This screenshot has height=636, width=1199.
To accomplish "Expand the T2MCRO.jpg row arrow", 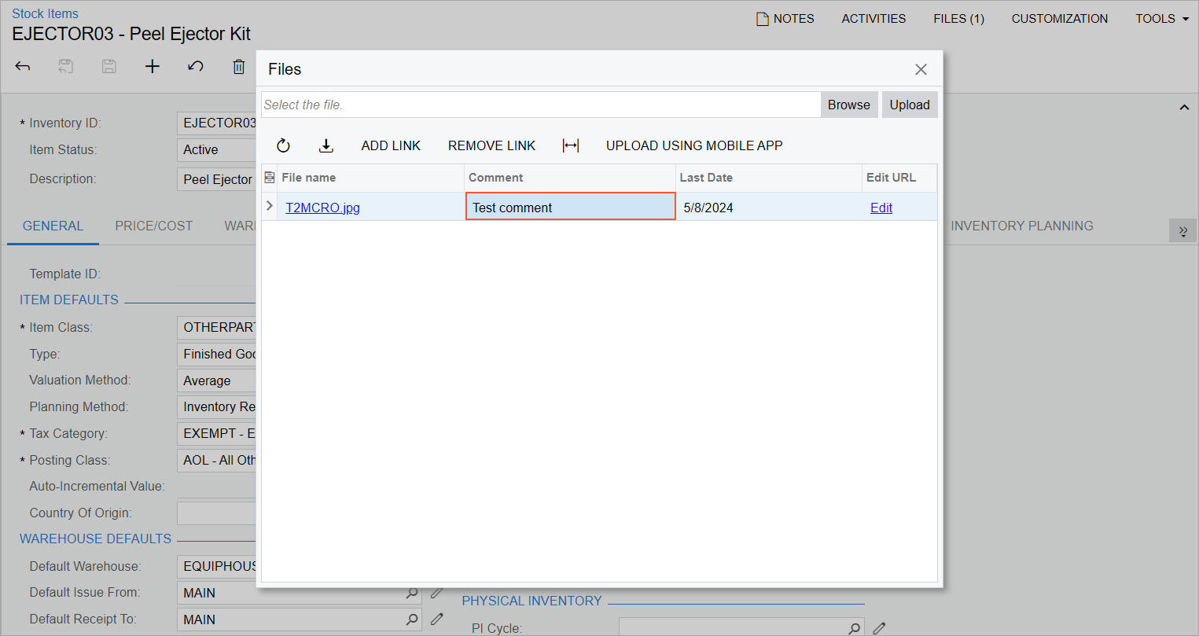I will [x=270, y=206].
